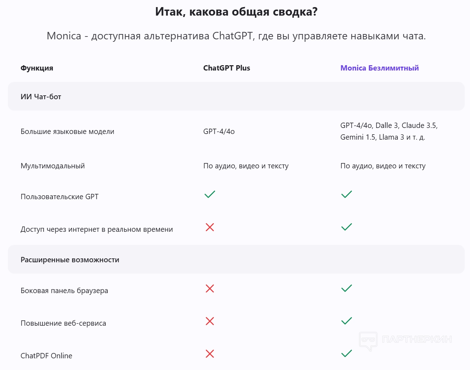Click red cross for real-time internet access

pyautogui.click(x=210, y=227)
